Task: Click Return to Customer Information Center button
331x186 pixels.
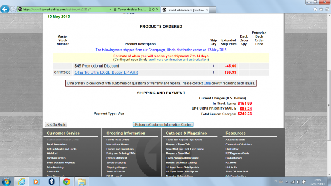Action: [x=163, y=125]
